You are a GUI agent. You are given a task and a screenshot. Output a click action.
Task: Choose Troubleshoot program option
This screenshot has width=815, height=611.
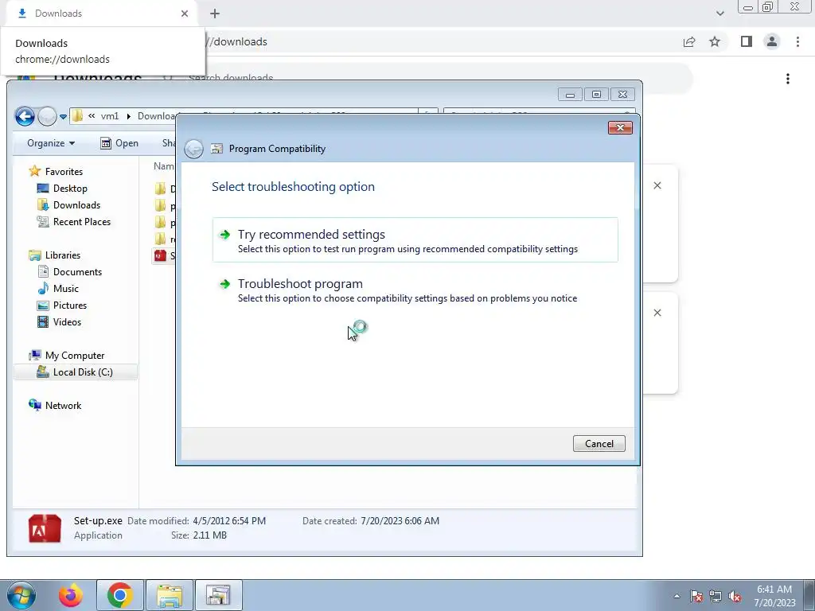tap(415, 290)
